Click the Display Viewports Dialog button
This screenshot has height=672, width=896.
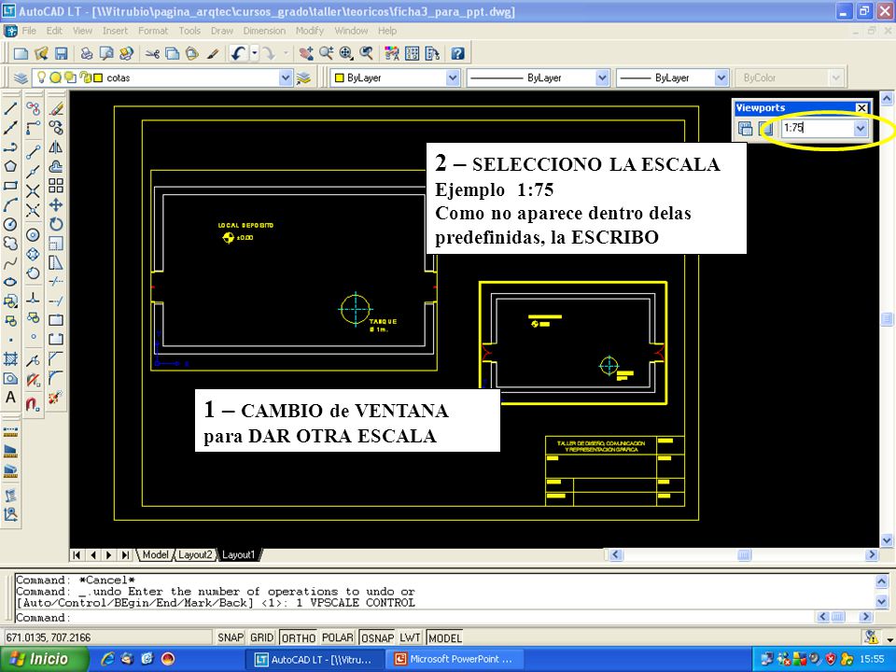coord(745,128)
